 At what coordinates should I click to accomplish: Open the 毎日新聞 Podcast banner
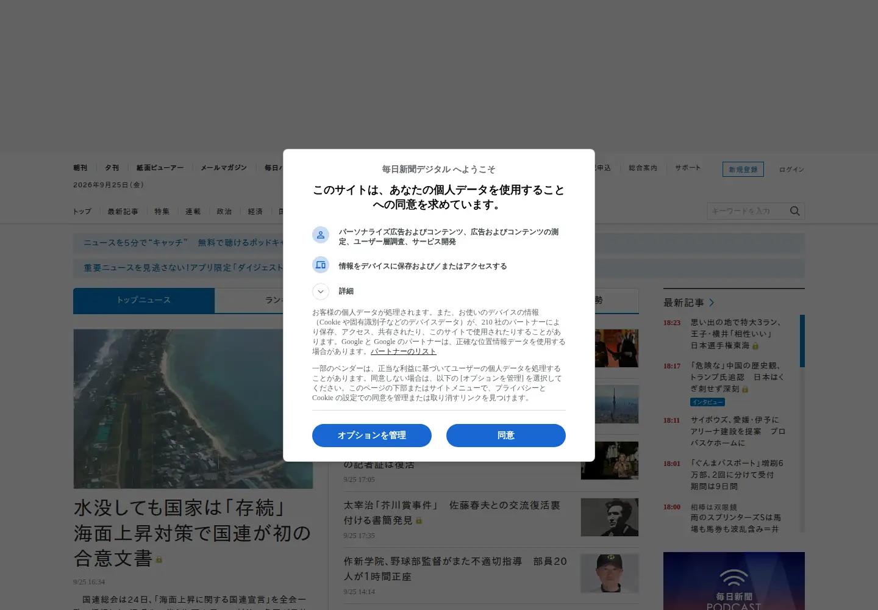point(734,581)
